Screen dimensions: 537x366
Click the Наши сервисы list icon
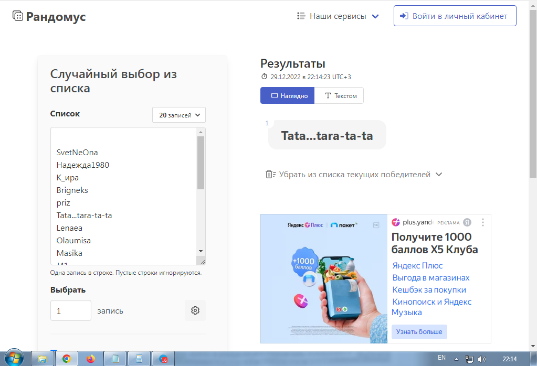coord(301,16)
